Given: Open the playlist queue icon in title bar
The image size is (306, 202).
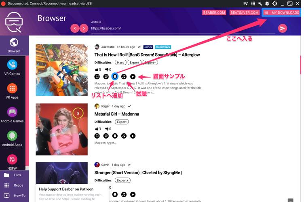Looking at the screenshot, I should (x=245, y=4).
